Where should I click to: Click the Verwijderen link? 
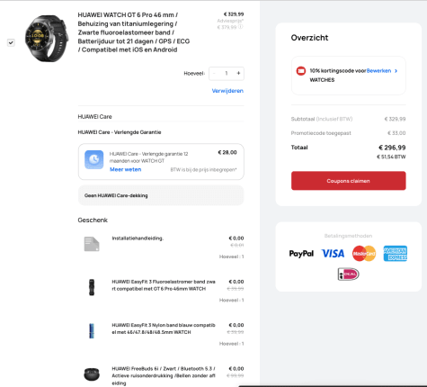coord(227,91)
